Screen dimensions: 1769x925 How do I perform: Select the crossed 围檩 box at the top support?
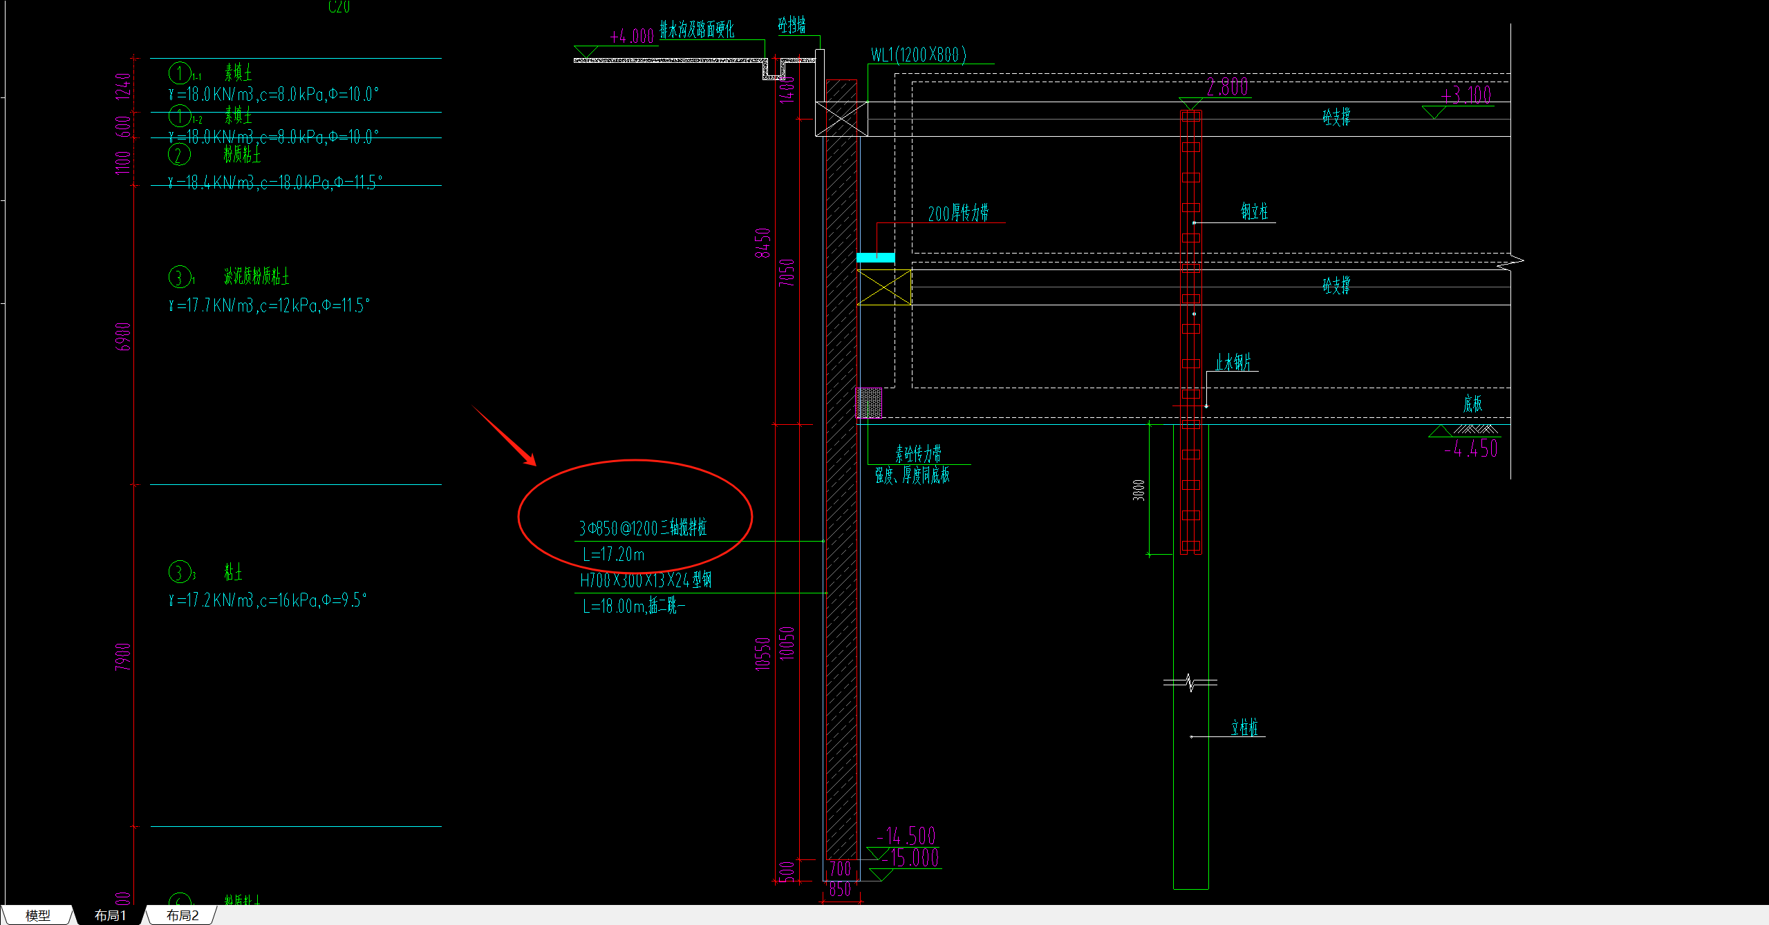coord(841,119)
